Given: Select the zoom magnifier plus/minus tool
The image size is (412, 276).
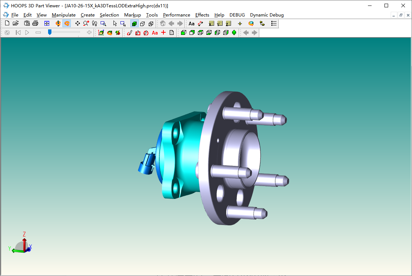Looking at the screenshot, I should (x=86, y=23).
